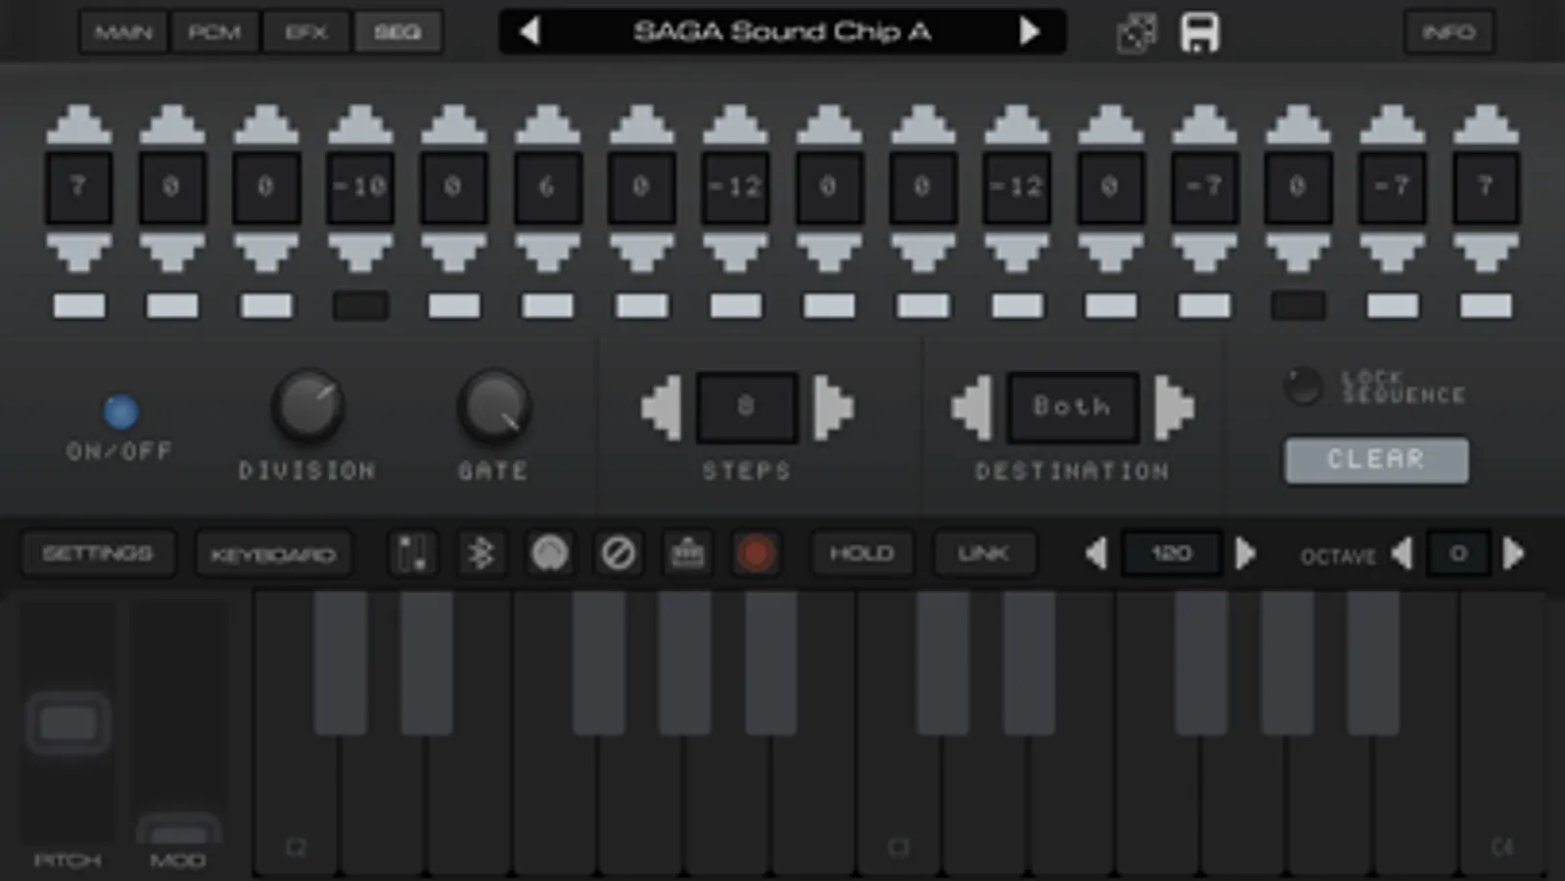Viewport: 1565px width, 881px height.
Task: Click the tempo value field showing 120
Action: pos(1171,554)
